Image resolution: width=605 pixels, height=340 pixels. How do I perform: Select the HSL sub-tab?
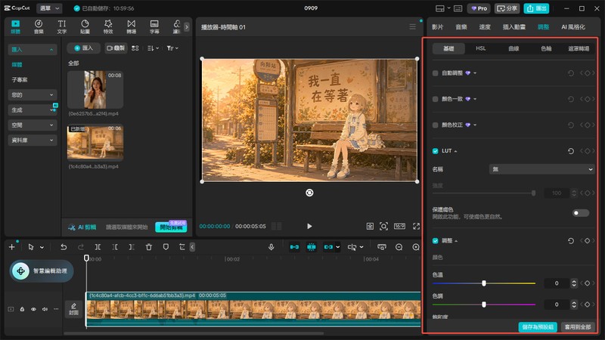[481, 48]
